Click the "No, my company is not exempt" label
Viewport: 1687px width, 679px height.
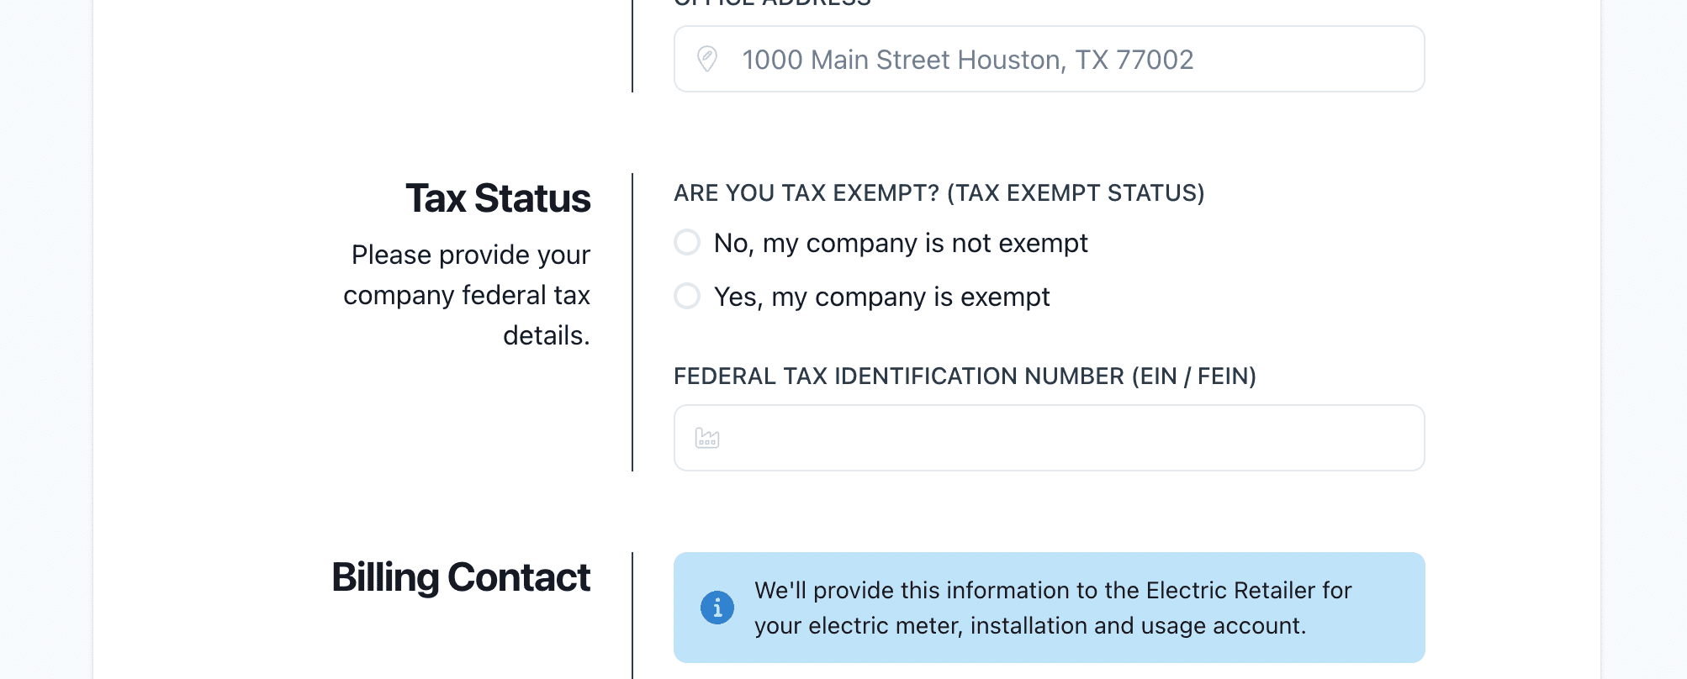(901, 243)
